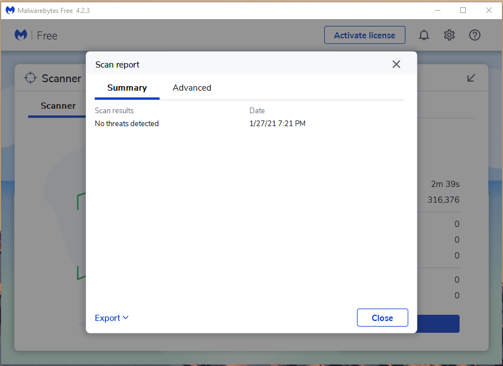Collapse the Scanner panel with the arrow icon
This screenshot has height=366, width=503.
tap(471, 78)
